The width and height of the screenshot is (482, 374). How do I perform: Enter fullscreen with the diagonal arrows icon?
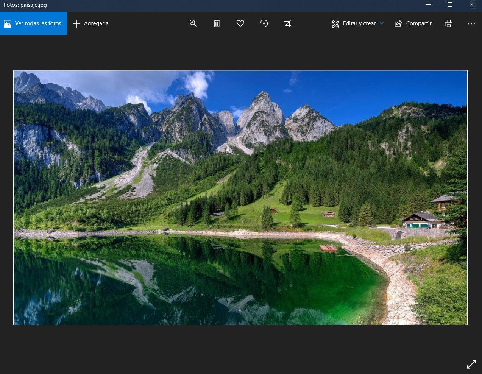[x=471, y=365]
